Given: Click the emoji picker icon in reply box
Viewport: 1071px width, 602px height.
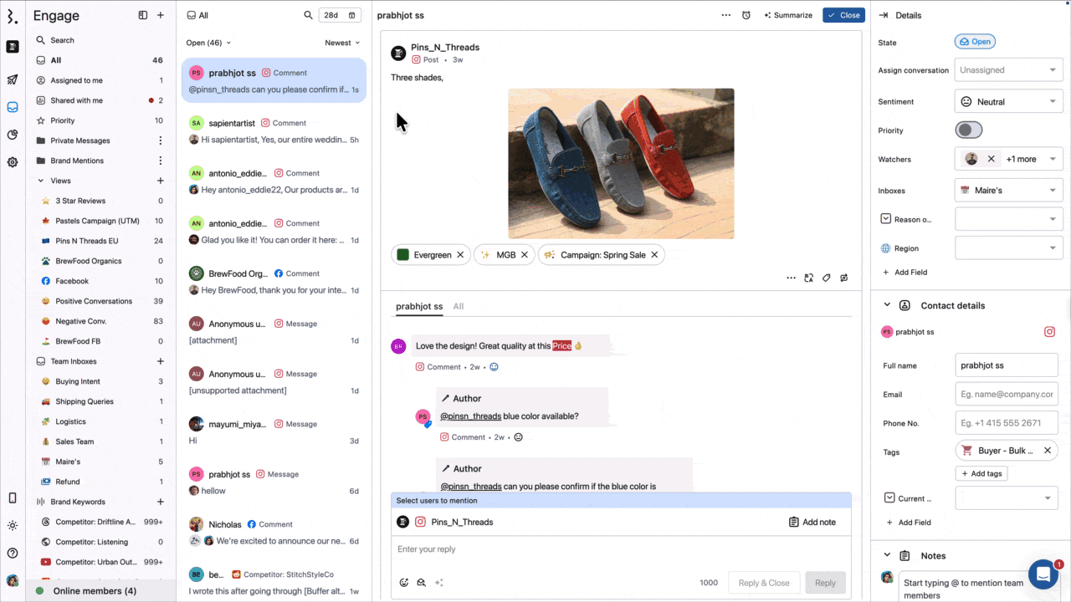Looking at the screenshot, I should [404, 583].
